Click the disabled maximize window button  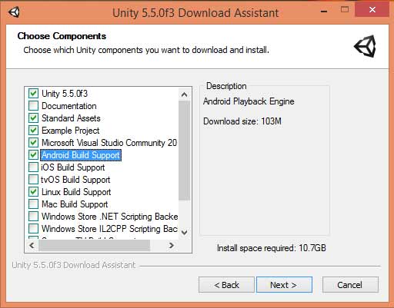tap(345, 10)
